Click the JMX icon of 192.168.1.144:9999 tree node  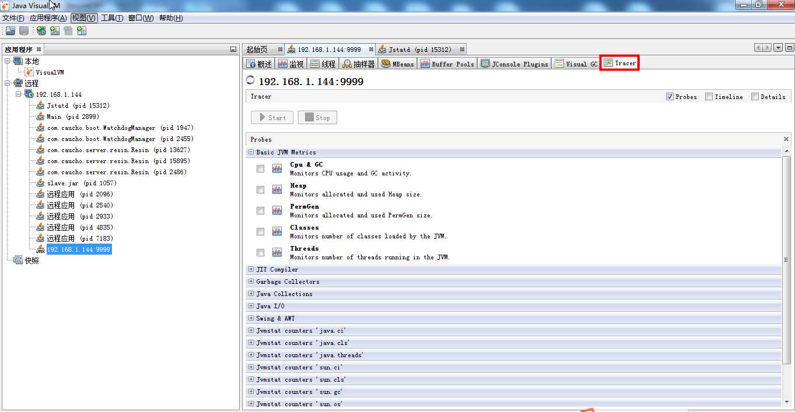coord(40,249)
